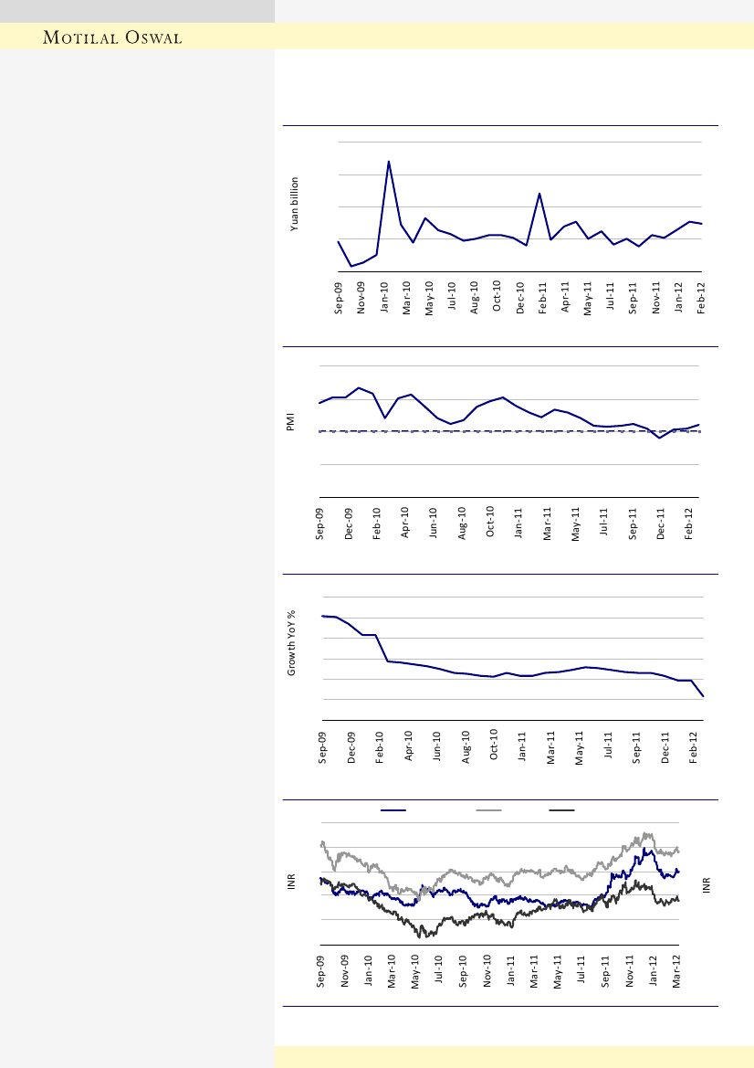Viewport: 754px width, 1068px height.
Task: Click the Yuan billion axis label
Action: pyautogui.click(x=295, y=205)
